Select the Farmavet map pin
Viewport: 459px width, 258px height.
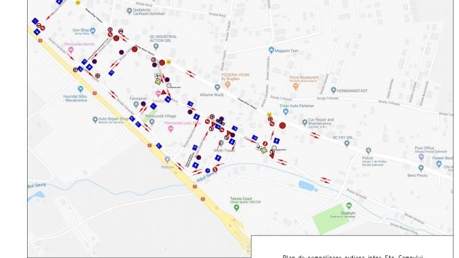click(x=136, y=104)
